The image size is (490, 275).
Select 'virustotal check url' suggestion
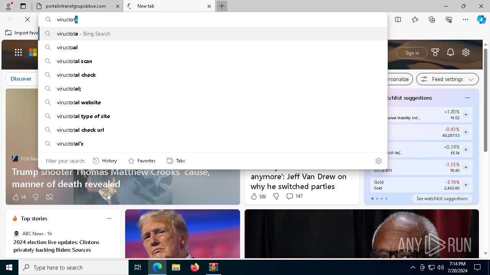(x=213, y=130)
